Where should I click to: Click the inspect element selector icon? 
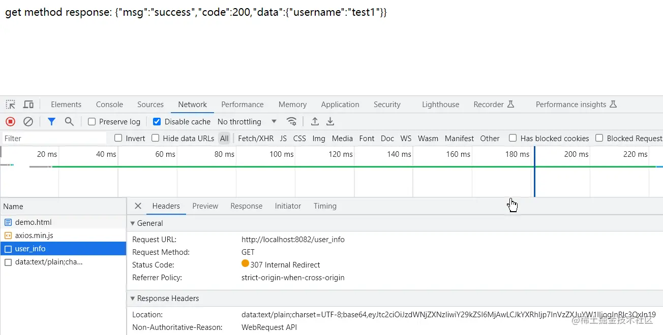point(10,105)
